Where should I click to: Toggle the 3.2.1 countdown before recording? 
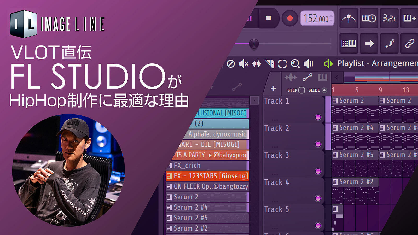click(389, 19)
